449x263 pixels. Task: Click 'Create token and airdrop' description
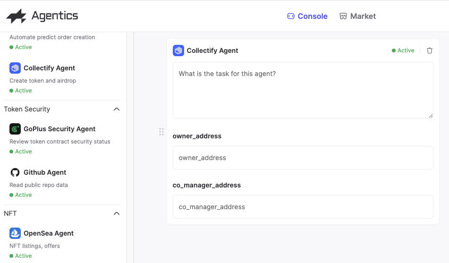tap(42, 81)
